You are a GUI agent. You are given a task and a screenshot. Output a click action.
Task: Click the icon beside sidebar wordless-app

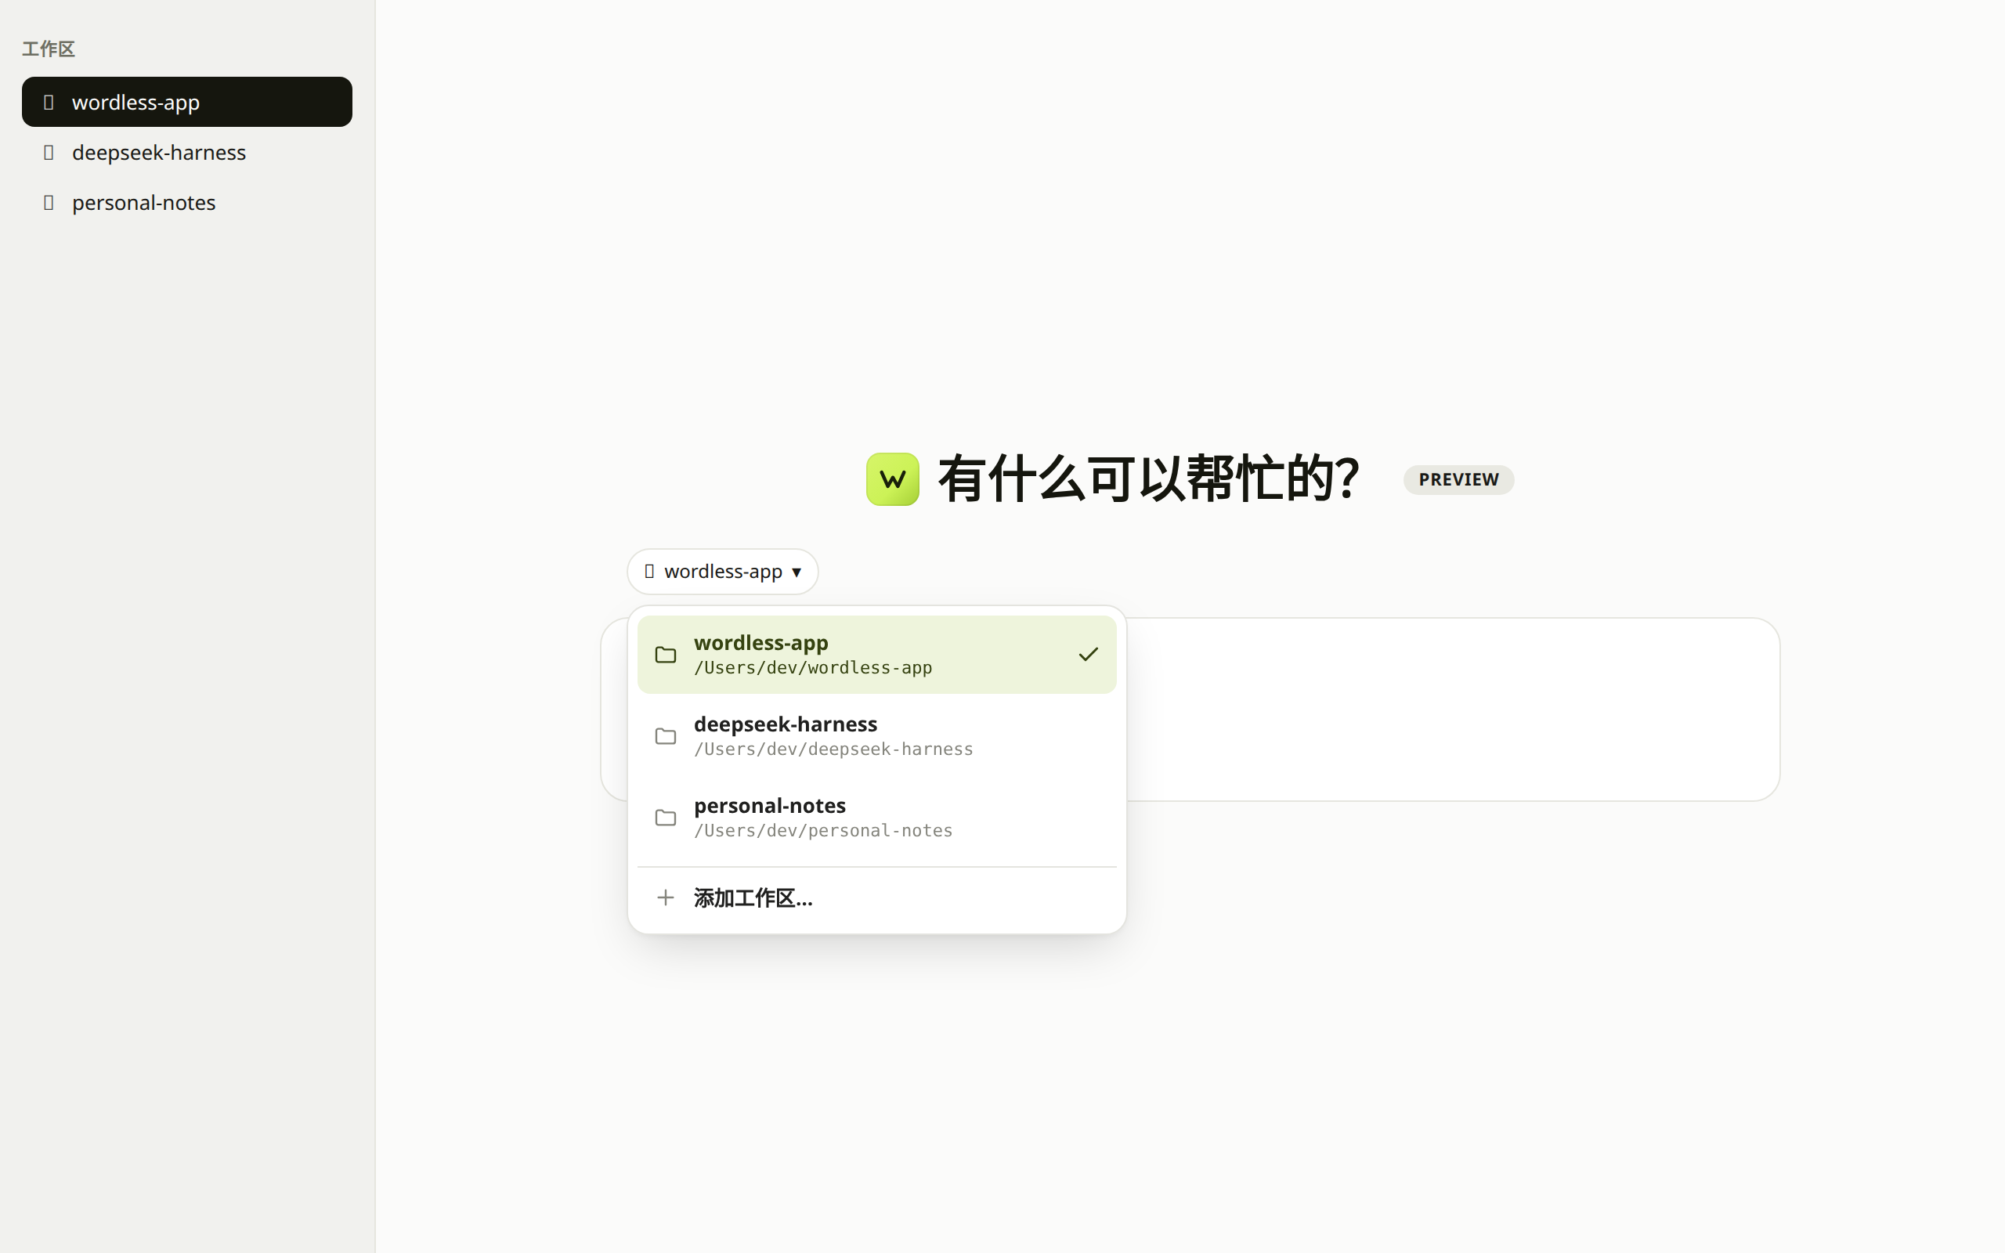49,102
